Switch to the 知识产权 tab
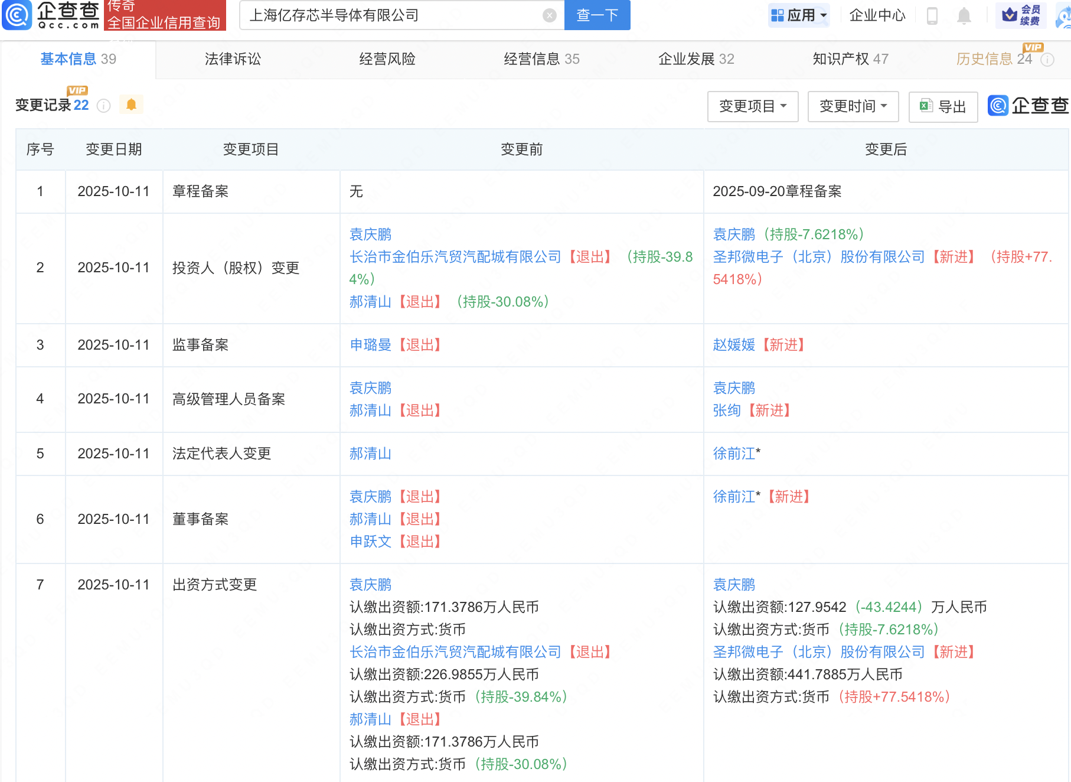This screenshot has width=1071, height=782. [x=850, y=59]
